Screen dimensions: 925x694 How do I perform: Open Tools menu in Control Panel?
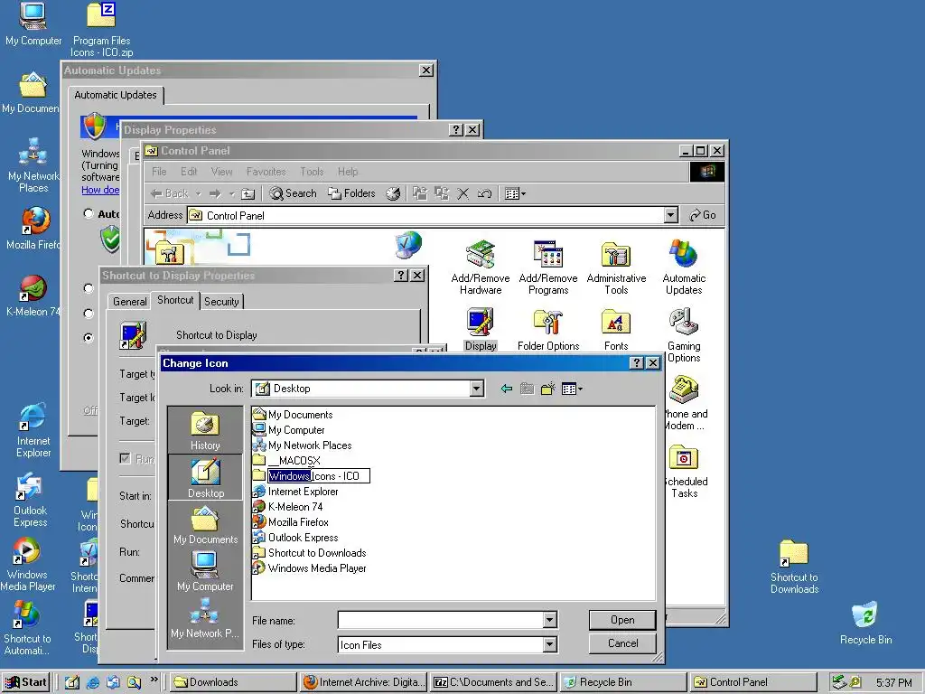coord(312,172)
